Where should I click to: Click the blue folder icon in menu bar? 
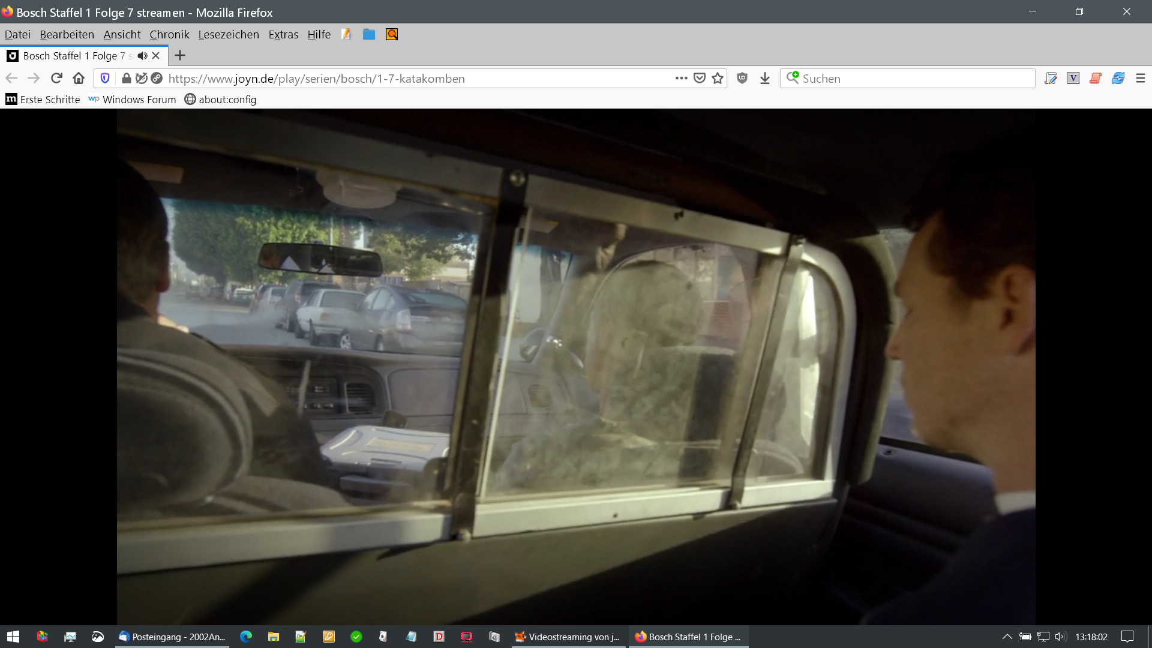(369, 35)
